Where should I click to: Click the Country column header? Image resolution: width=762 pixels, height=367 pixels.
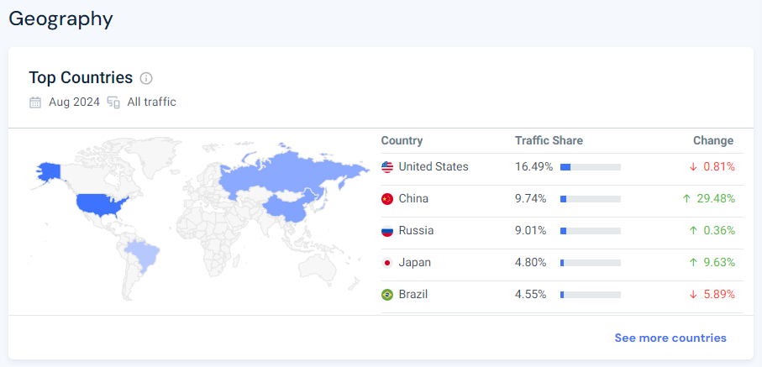pos(402,140)
